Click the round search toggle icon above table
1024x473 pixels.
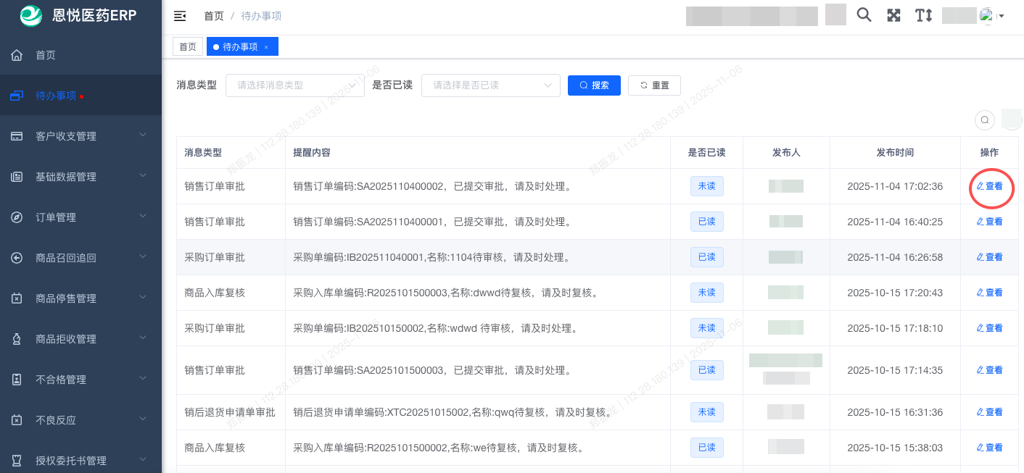pos(984,120)
